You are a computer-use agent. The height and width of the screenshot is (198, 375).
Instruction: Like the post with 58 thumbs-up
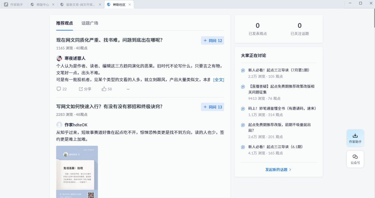point(104,89)
